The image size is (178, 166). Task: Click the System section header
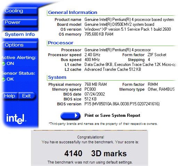click(x=57, y=77)
